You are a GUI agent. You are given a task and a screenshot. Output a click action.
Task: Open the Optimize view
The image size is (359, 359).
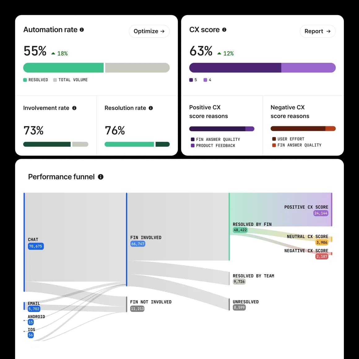[149, 31]
